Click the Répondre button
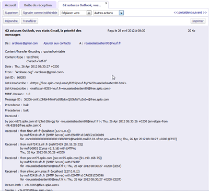This screenshot has height=191, width=209. [x=11, y=21]
